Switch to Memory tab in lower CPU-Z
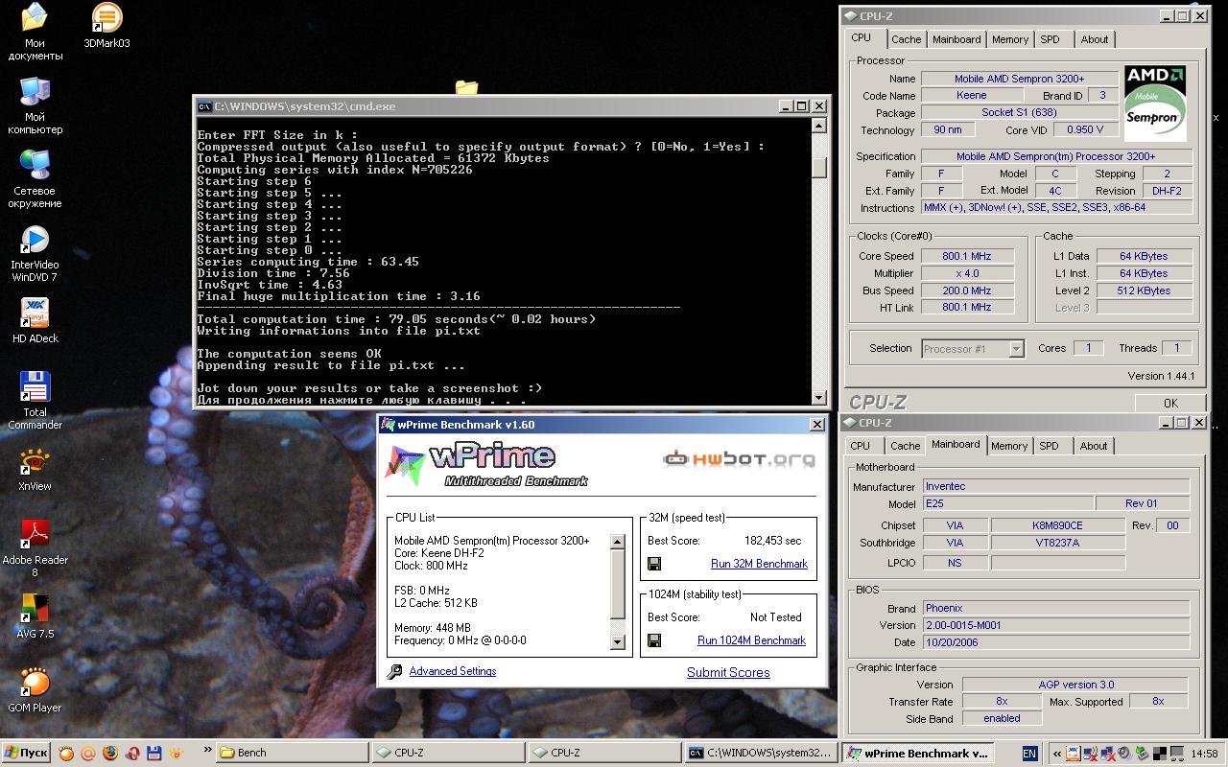This screenshot has width=1228, height=767. point(1009,446)
